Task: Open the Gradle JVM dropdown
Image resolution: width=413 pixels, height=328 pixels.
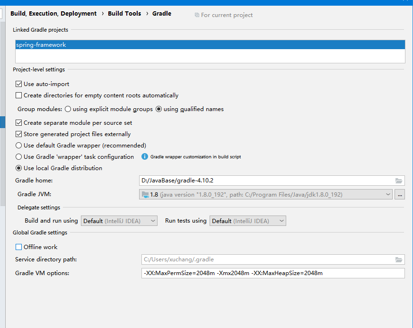Action: (x=266, y=195)
